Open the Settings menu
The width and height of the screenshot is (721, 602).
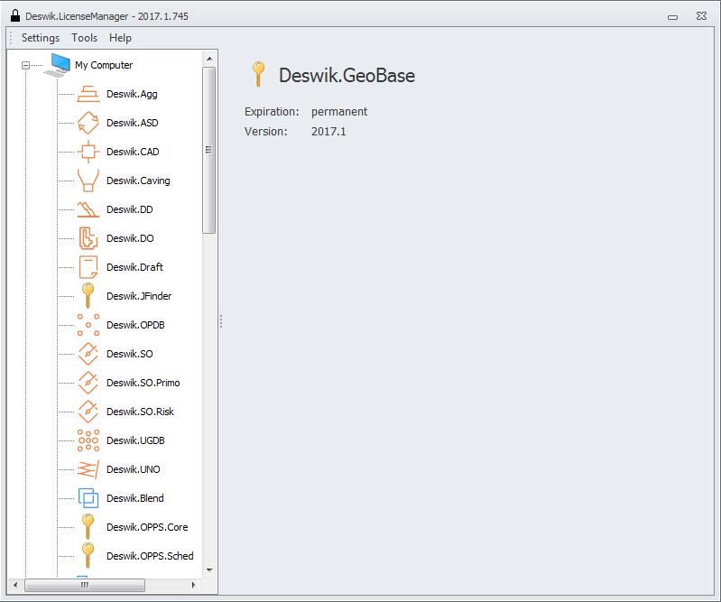tap(41, 38)
